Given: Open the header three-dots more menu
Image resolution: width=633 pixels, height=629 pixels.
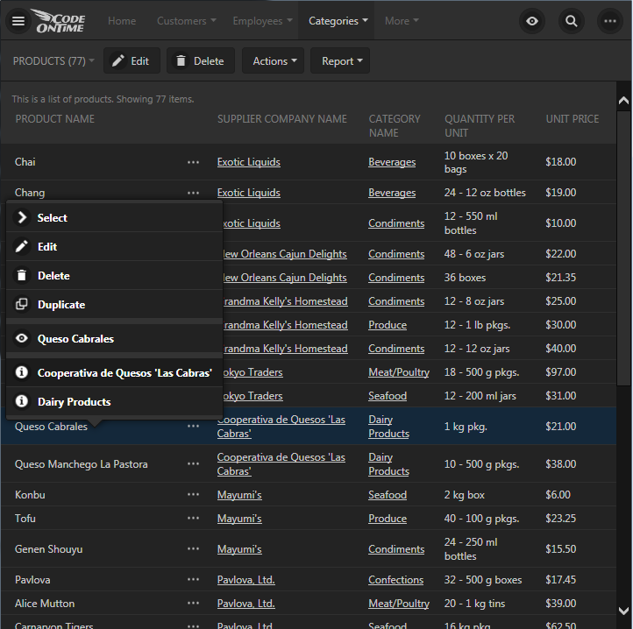Looking at the screenshot, I should [609, 21].
